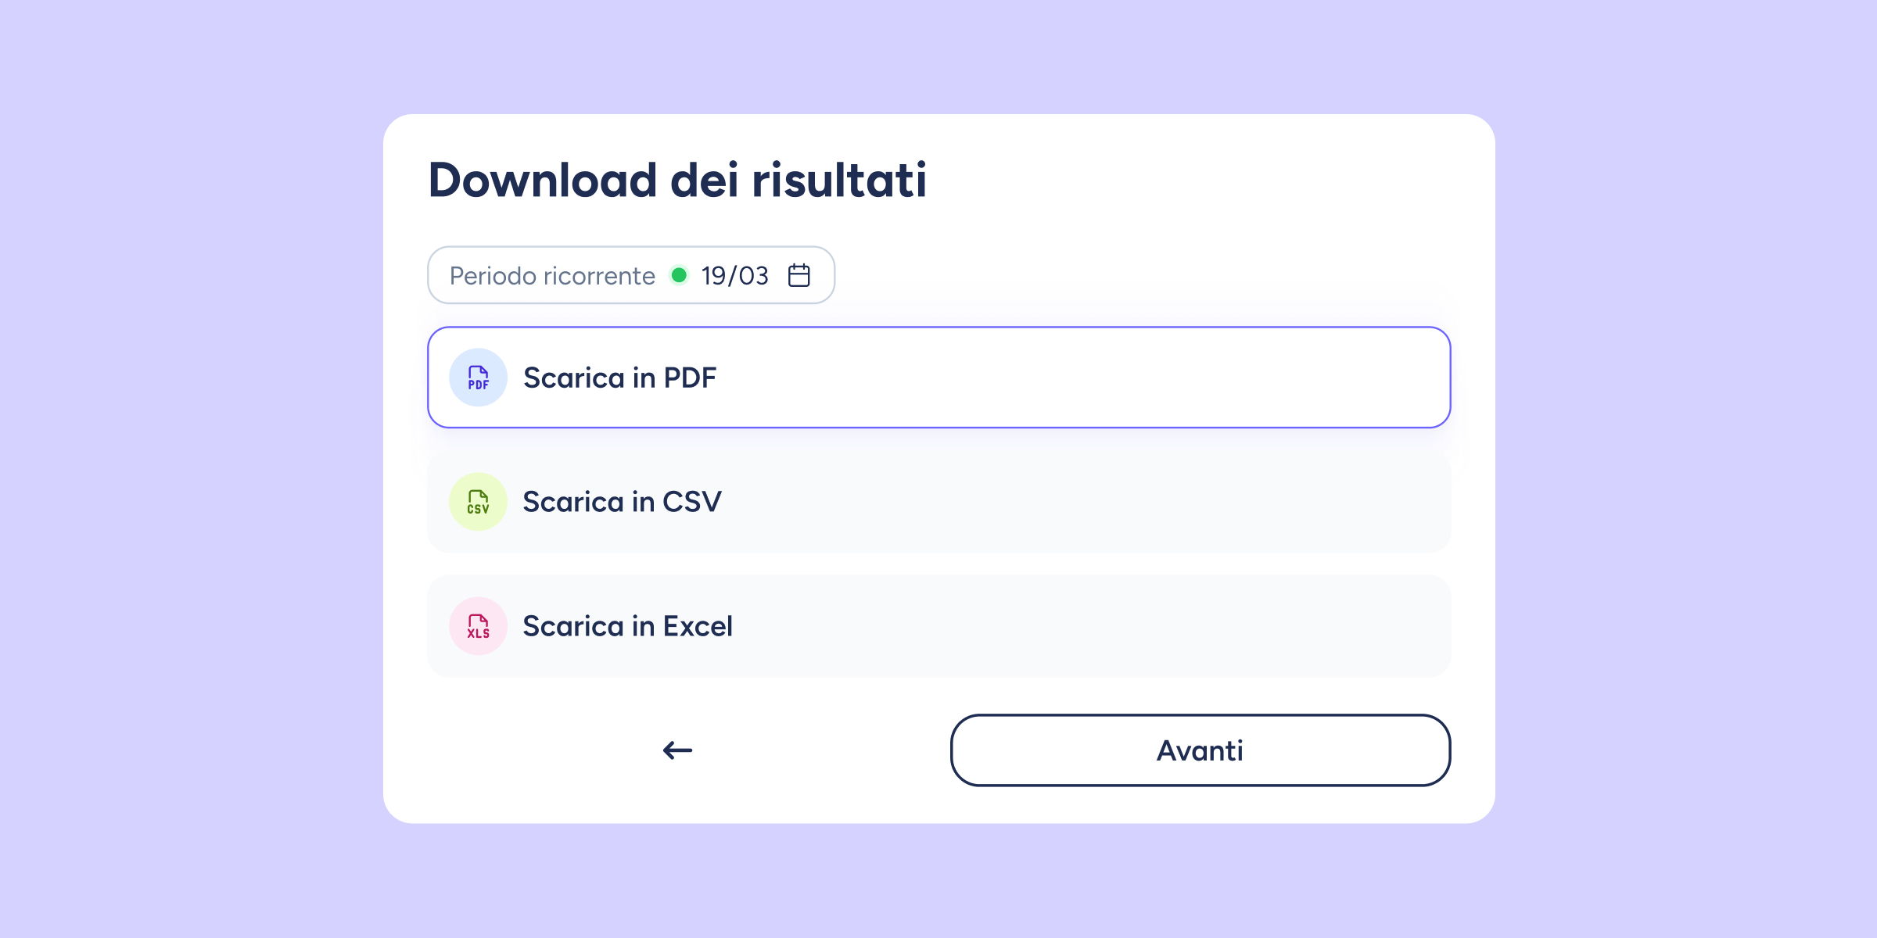Click the 19/03 date value

[734, 276]
